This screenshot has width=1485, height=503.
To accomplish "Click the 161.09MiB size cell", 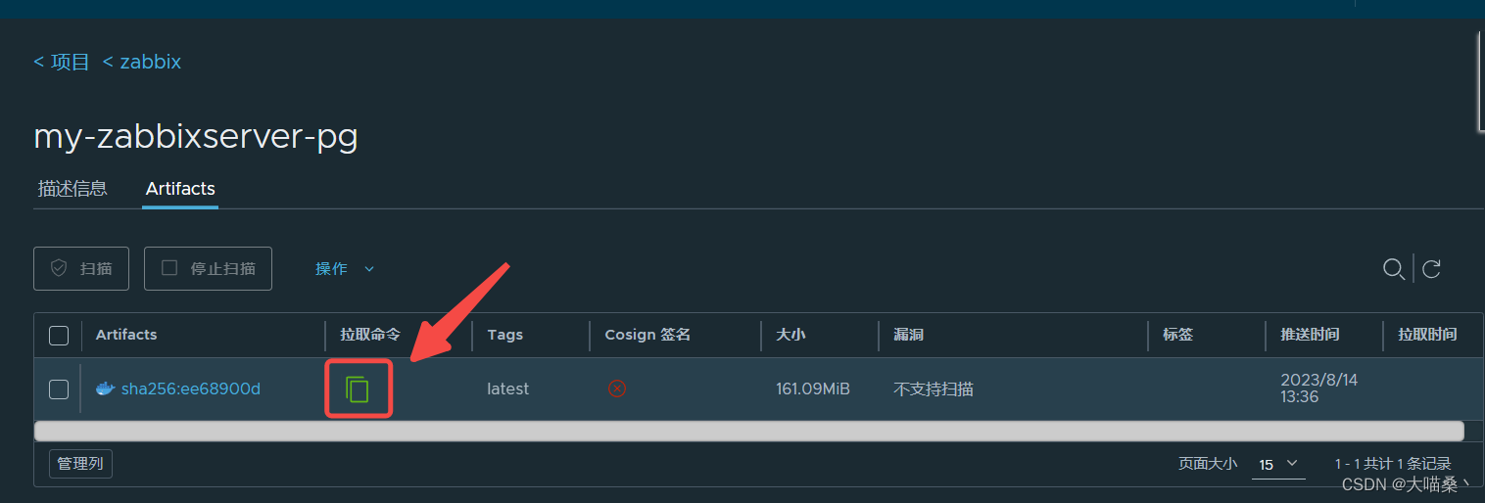I will coord(813,389).
